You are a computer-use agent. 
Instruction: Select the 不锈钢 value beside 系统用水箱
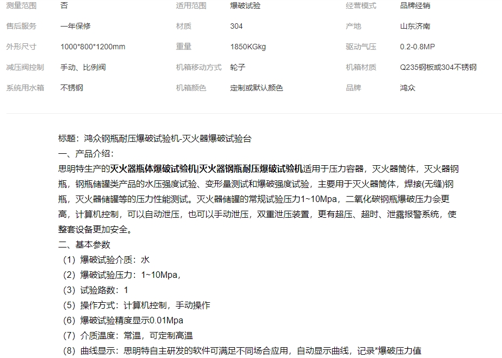pyautogui.click(x=72, y=88)
